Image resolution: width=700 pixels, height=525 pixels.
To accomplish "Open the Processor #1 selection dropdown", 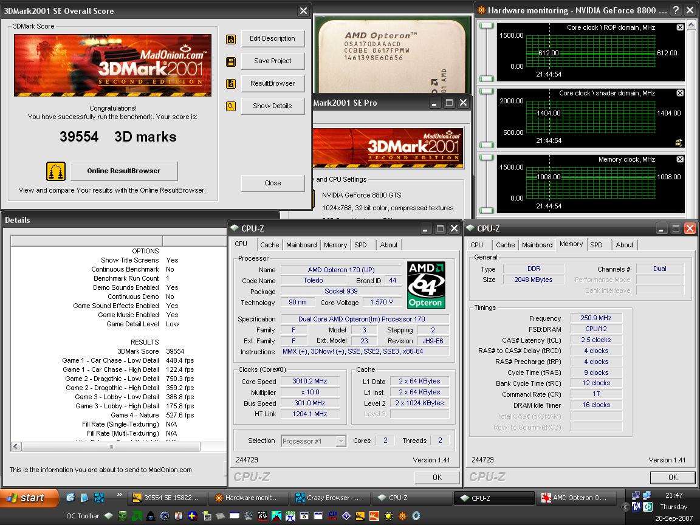I will point(341,441).
